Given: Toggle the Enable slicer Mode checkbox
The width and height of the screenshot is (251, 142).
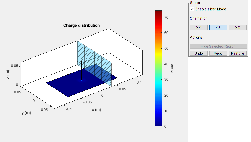Looking at the screenshot, I should tap(193, 9).
